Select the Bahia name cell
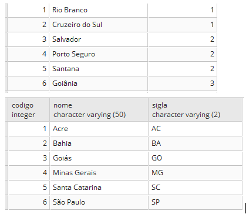Viewport: 246px width, 214px height. point(99,143)
